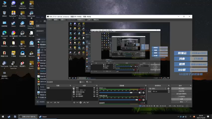Click the Properties gear button above Scenes

pos(82,82)
